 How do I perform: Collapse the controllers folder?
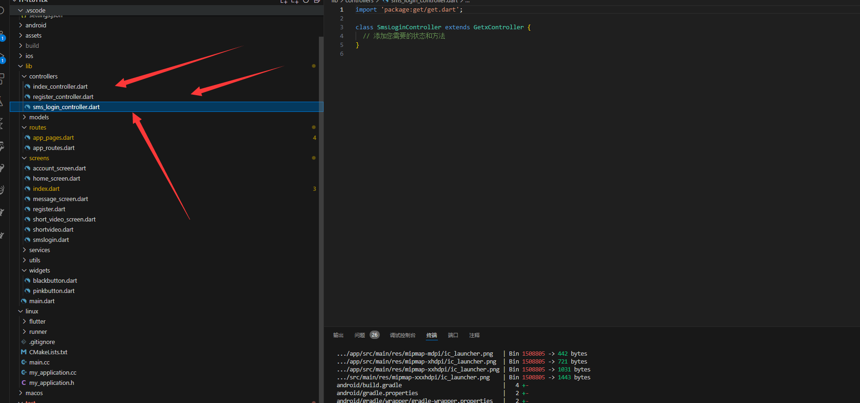pyautogui.click(x=24, y=76)
